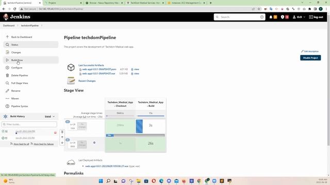Open the Atom feed for failures link
Screen dimensions: 330x185
click(x=43, y=144)
